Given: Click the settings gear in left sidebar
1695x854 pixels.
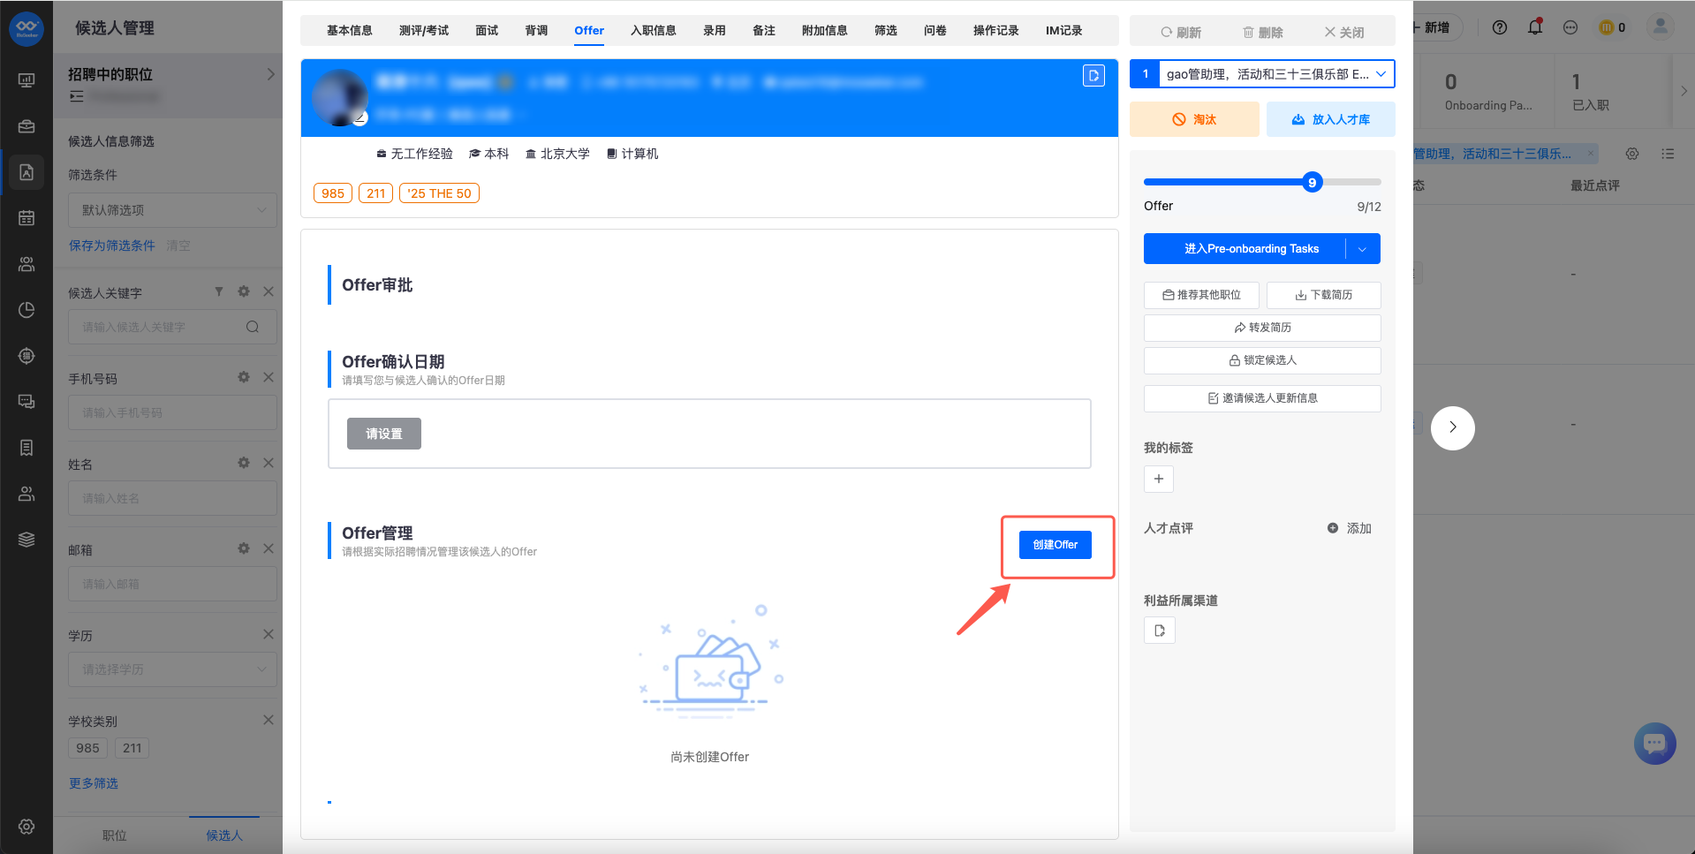Looking at the screenshot, I should (26, 827).
